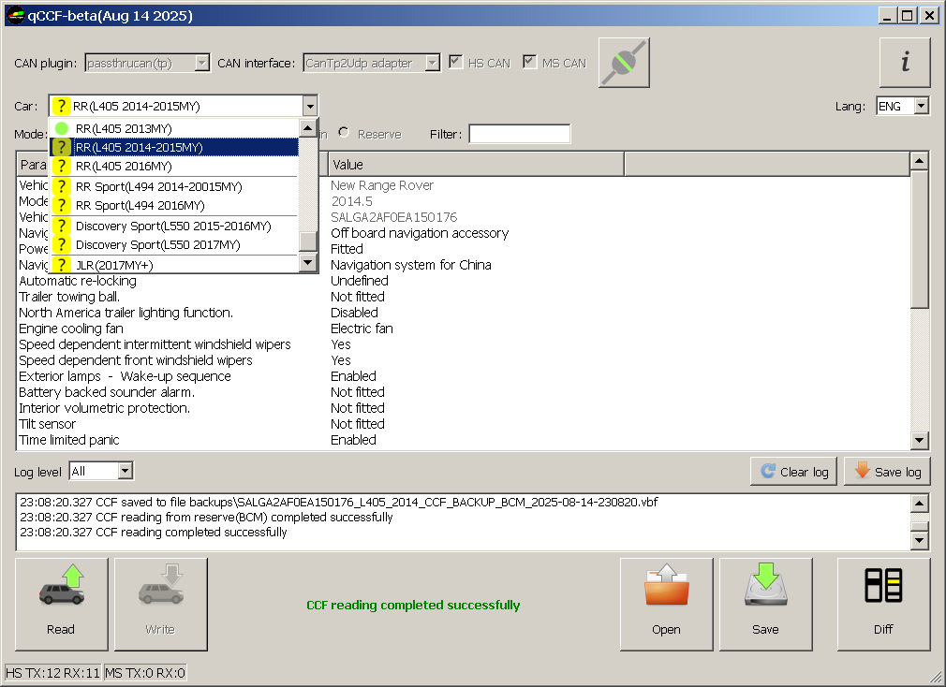
Task: Click parameter table scroll up arrow
Action: coord(919,160)
